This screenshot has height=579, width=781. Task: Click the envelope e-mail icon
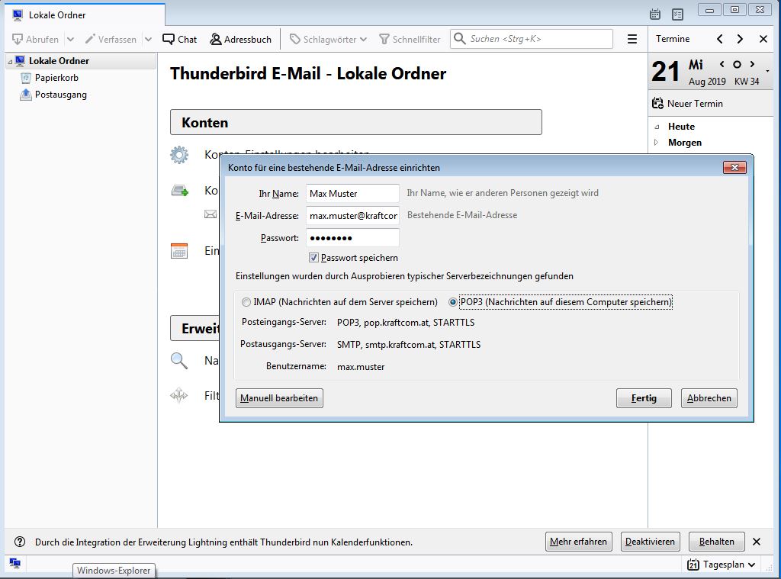[x=211, y=214]
